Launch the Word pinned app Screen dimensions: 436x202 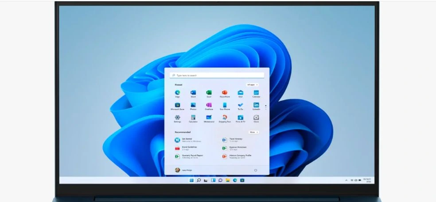[193, 94]
